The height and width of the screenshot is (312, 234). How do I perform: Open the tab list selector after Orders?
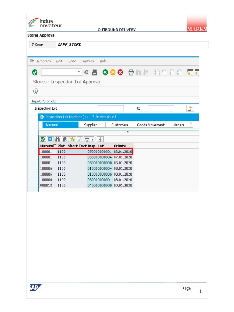191,125
